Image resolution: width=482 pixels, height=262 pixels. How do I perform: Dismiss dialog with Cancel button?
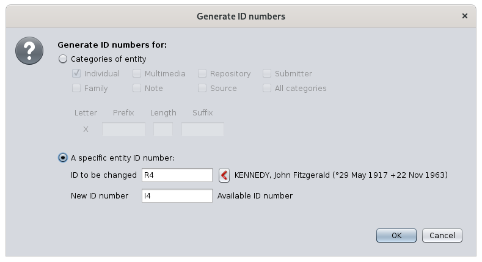(x=442, y=236)
